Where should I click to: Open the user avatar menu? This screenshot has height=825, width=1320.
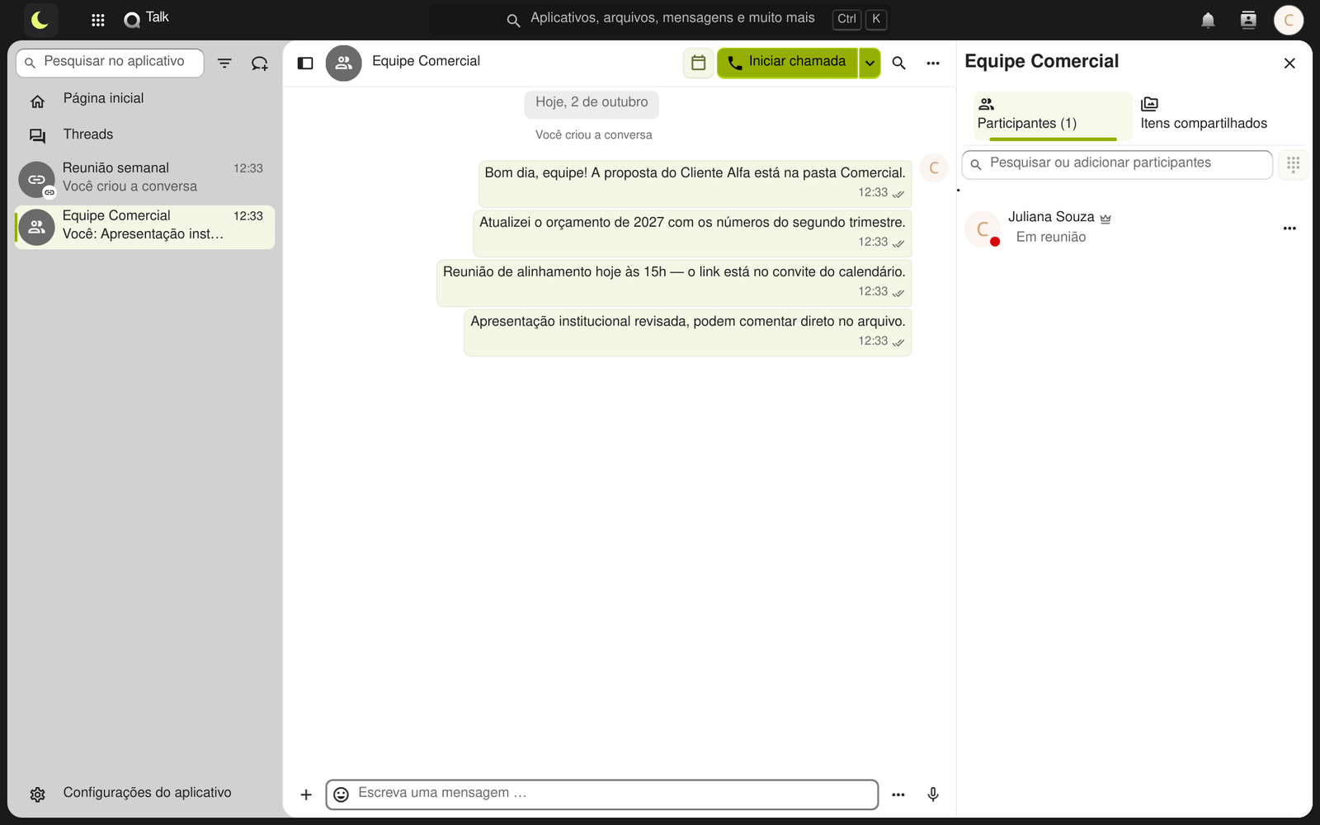[x=1289, y=20]
